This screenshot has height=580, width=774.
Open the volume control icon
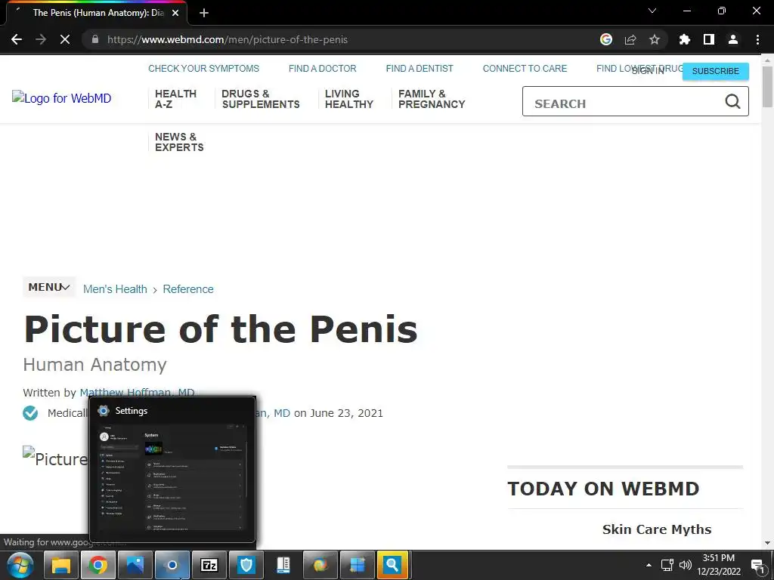click(685, 565)
